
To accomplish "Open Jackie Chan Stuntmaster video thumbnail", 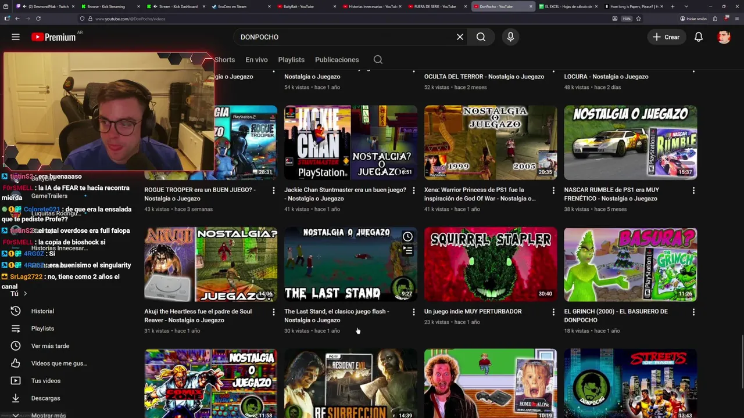I will 350,142.
